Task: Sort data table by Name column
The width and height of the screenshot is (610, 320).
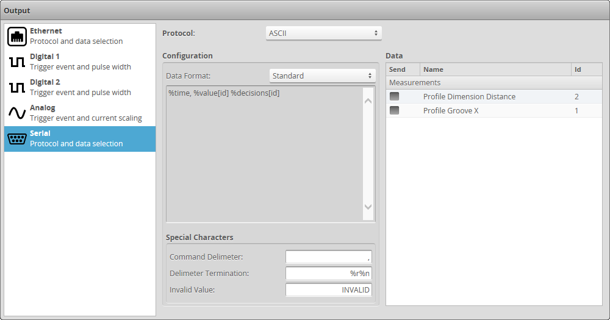Action: coord(495,69)
